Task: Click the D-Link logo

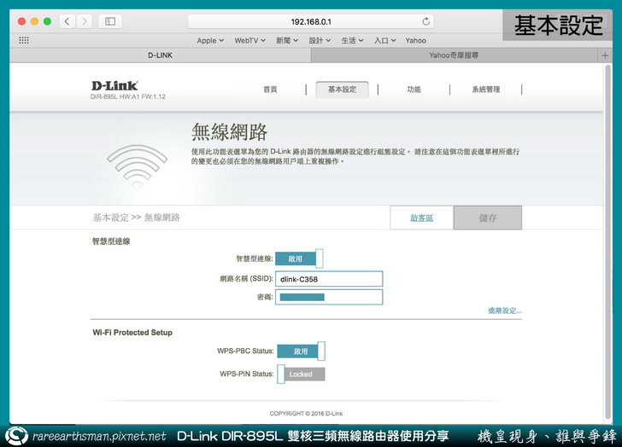Action: click(x=114, y=86)
